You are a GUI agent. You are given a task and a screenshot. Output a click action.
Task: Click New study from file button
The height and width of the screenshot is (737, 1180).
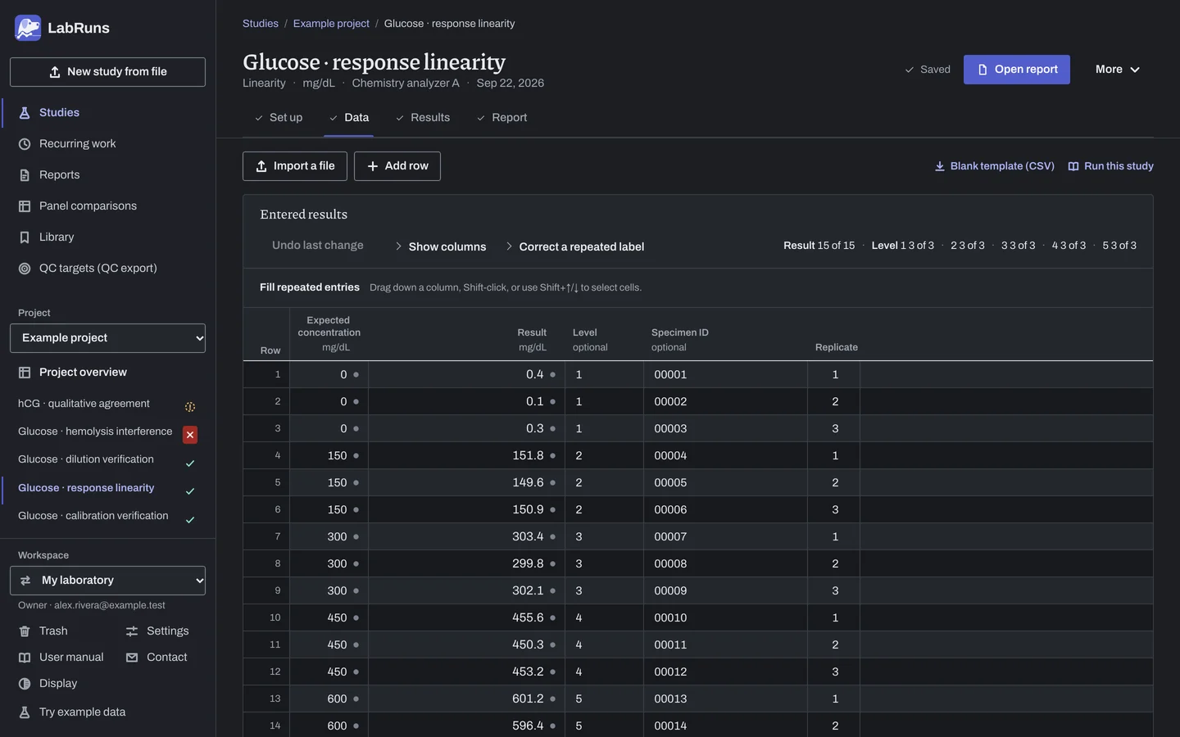click(107, 72)
